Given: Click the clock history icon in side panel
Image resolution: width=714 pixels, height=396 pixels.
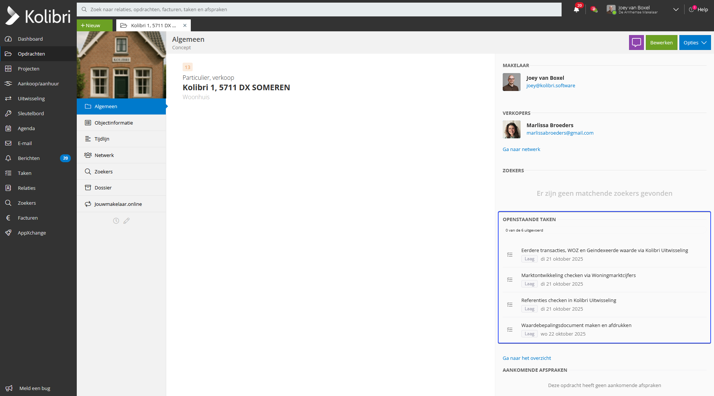Looking at the screenshot, I should (x=116, y=221).
